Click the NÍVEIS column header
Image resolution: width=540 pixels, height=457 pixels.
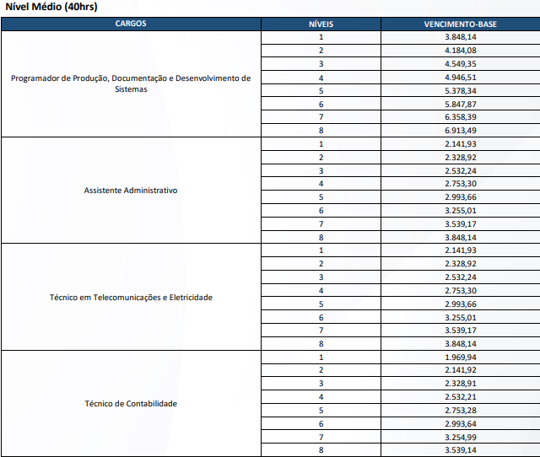tap(321, 24)
